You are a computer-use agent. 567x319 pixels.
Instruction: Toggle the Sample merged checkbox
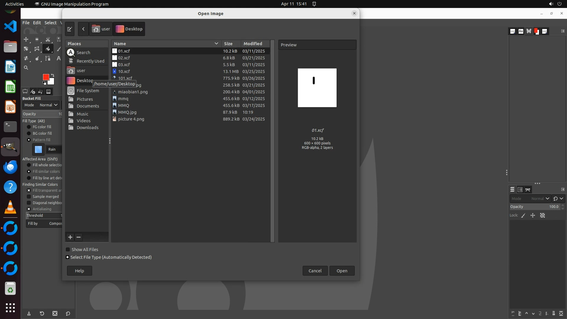tap(29, 197)
